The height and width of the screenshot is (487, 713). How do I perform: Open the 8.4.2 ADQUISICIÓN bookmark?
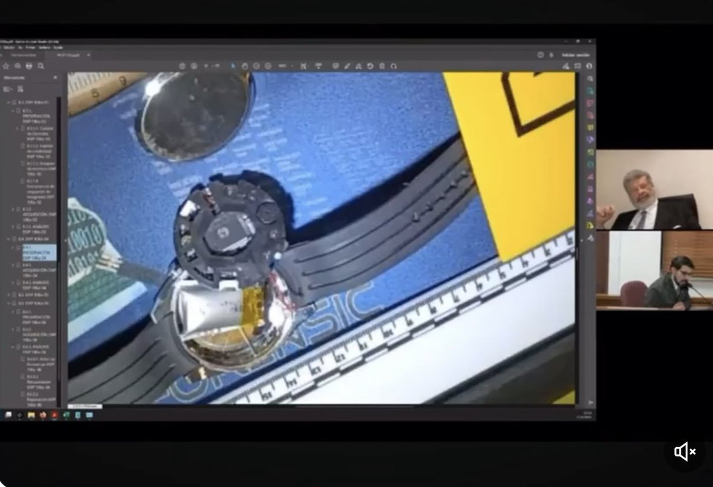coord(39,270)
